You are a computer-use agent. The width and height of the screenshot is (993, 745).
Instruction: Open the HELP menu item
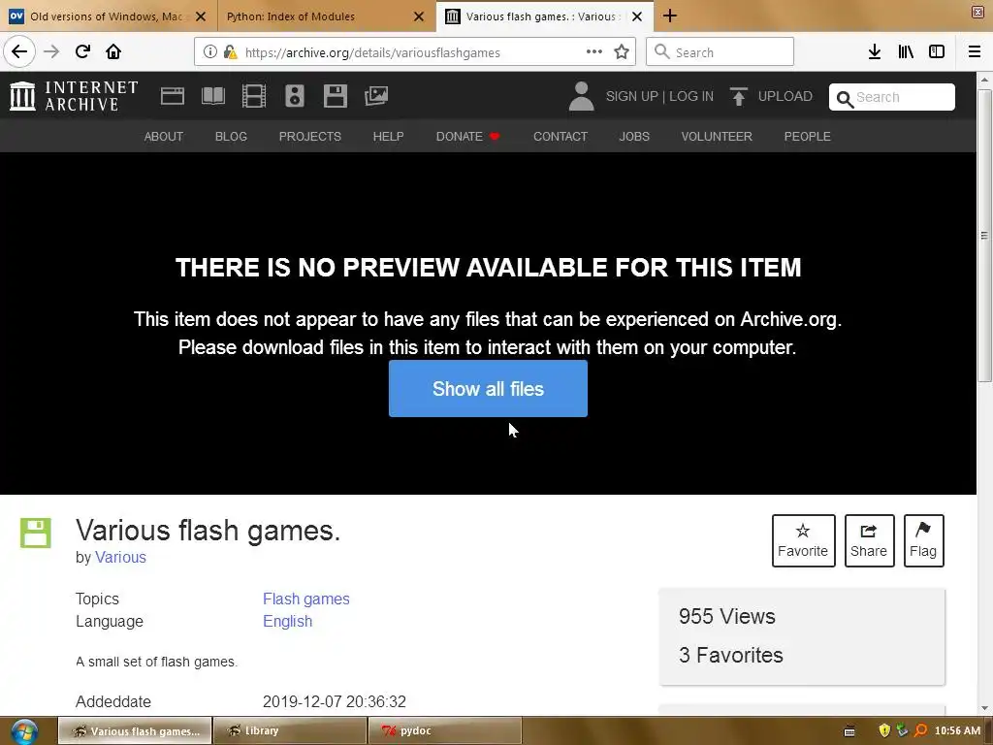[x=388, y=136]
